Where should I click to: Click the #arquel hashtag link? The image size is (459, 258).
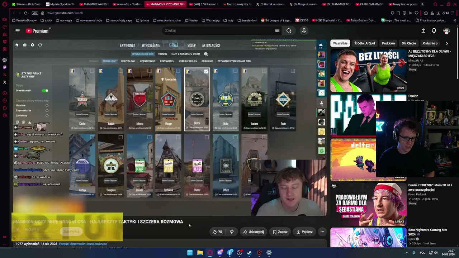[64, 244]
